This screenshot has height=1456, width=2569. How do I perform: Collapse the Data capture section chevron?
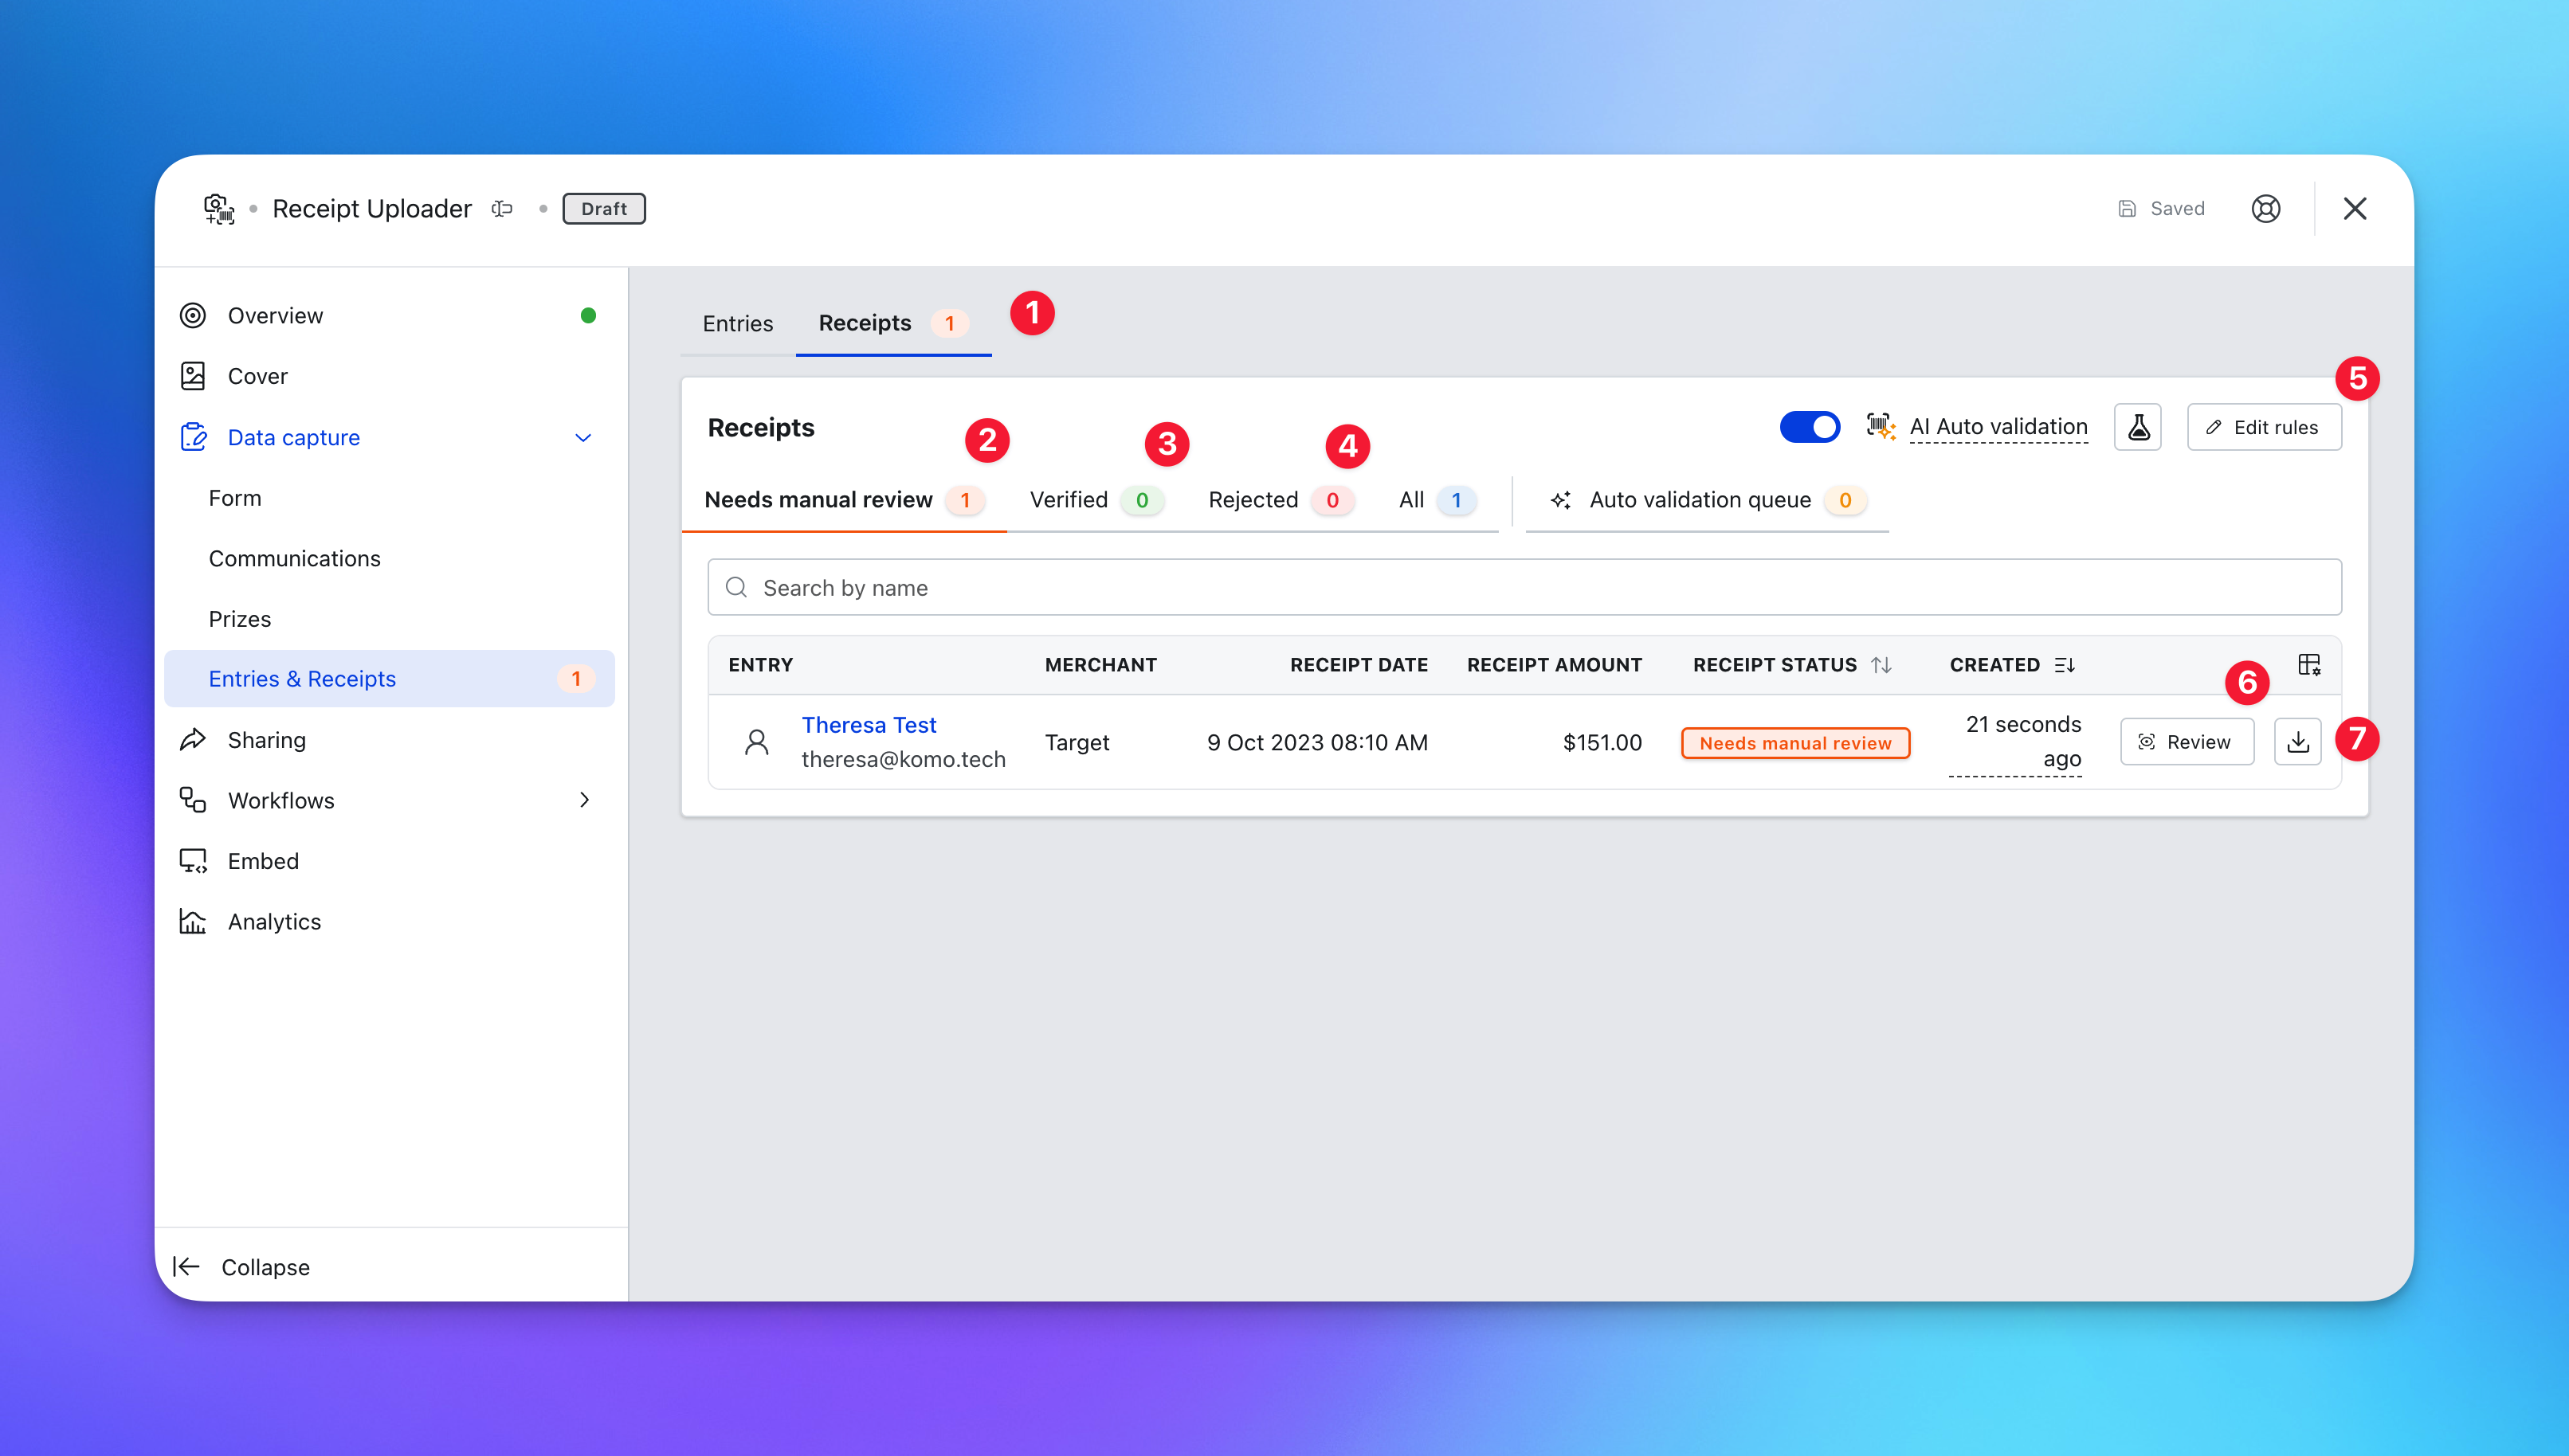583,437
